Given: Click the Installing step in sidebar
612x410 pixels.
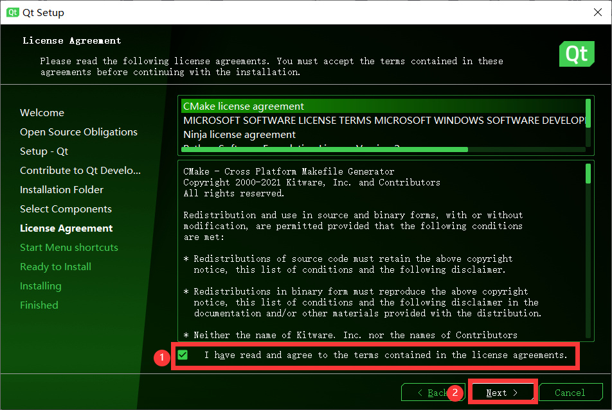Looking at the screenshot, I should [40, 286].
